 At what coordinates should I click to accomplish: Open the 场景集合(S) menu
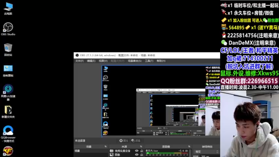(135, 61)
